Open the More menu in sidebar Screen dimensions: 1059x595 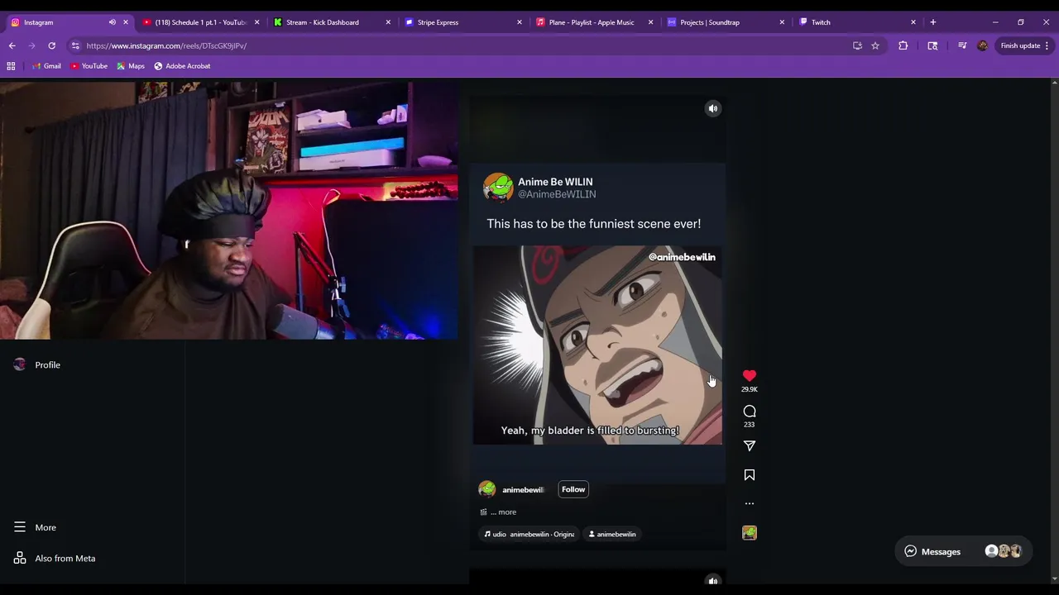click(46, 527)
